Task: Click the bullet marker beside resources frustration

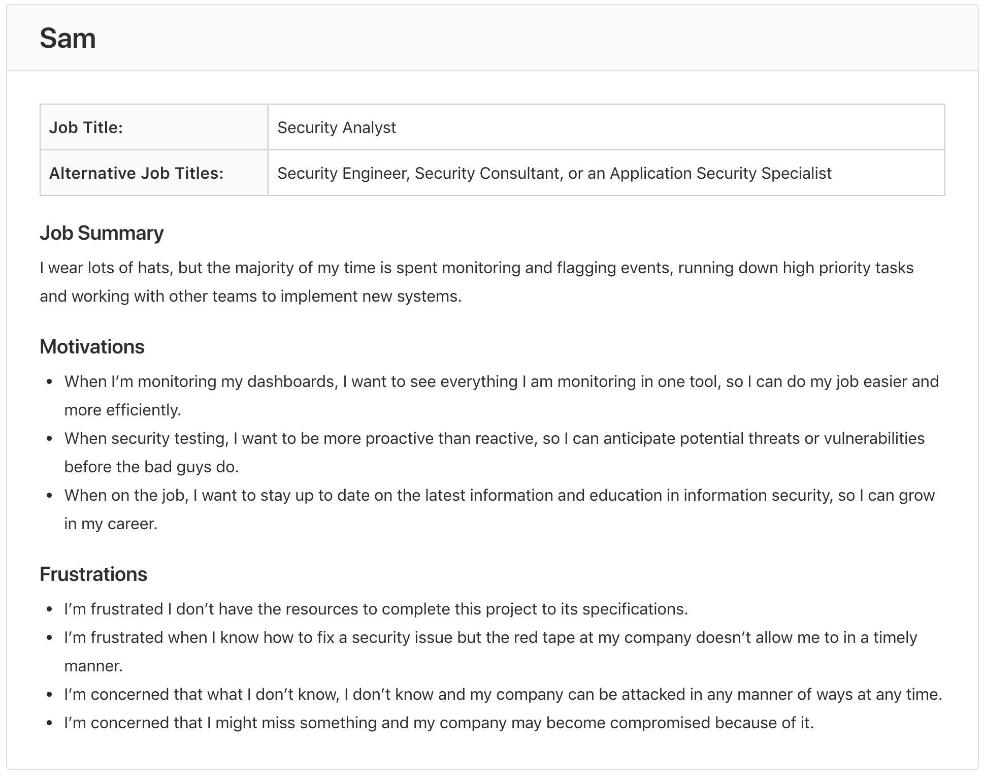Action: point(50,608)
